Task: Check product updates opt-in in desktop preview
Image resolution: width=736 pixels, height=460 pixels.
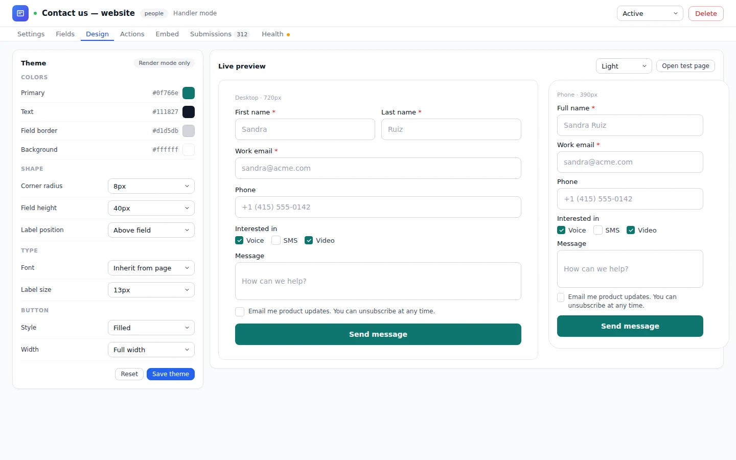Action: pyautogui.click(x=240, y=312)
